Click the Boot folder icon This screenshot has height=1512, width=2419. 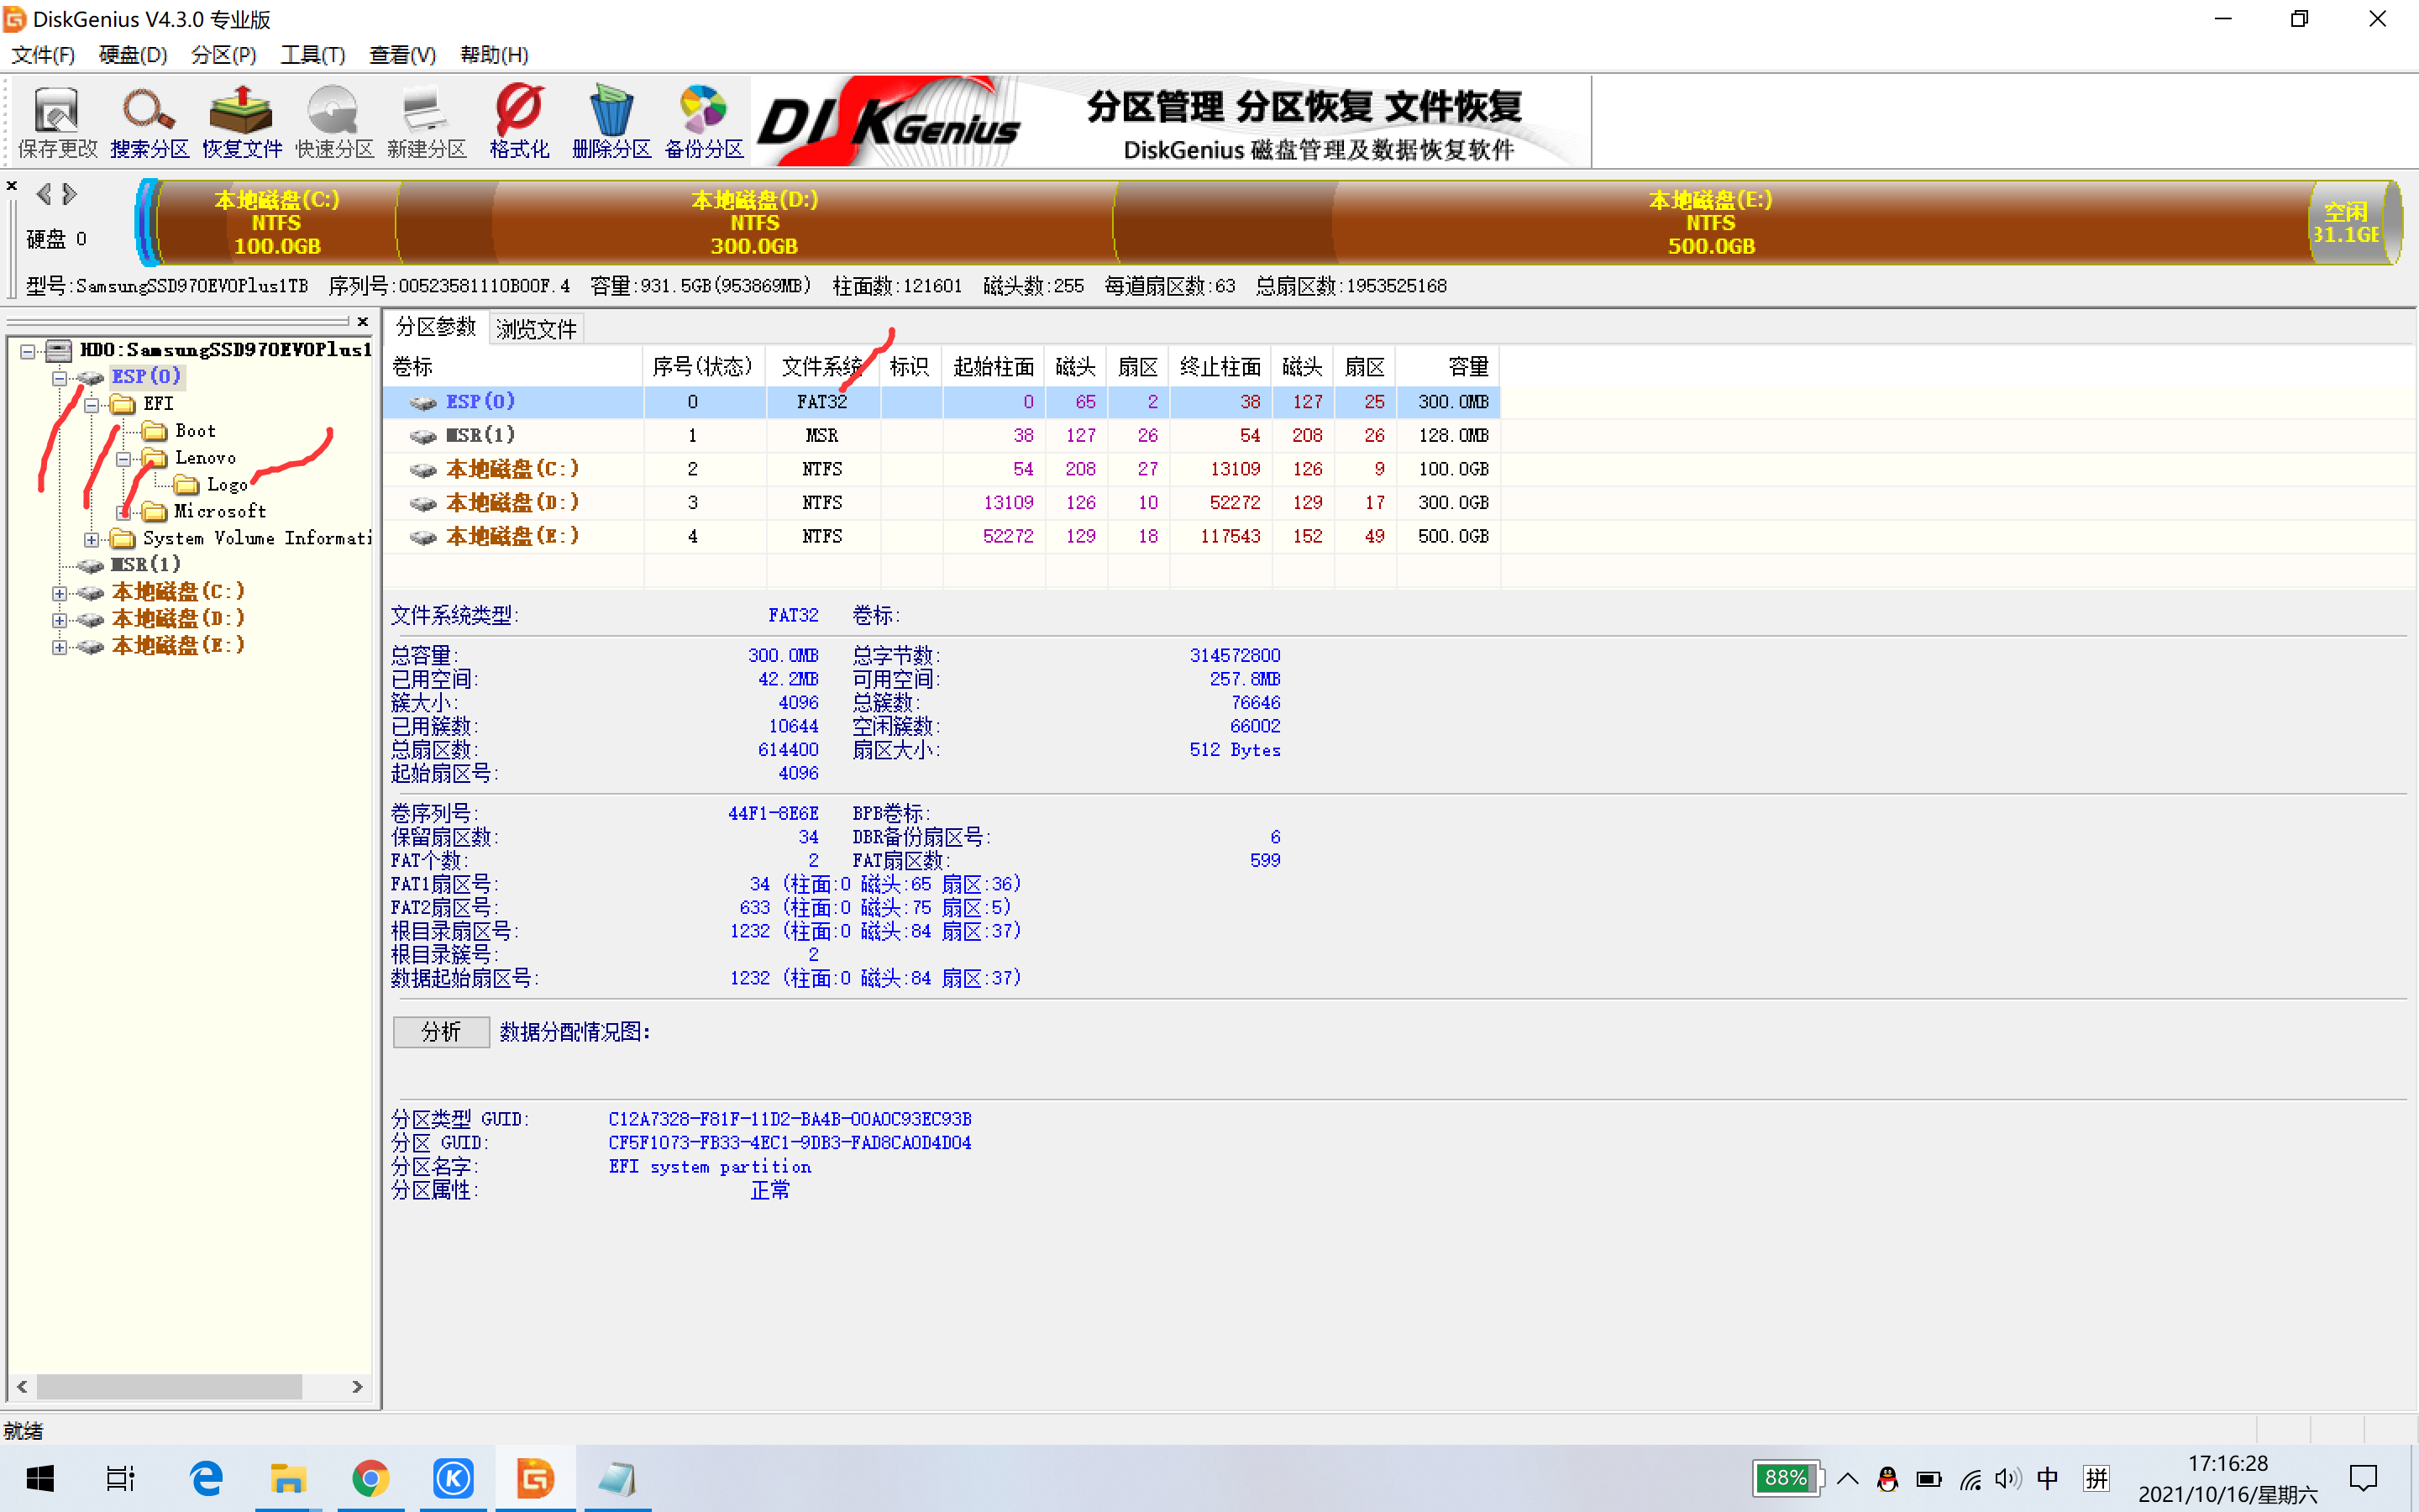pyautogui.click(x=154, y=431)
